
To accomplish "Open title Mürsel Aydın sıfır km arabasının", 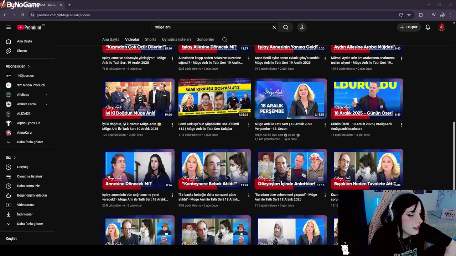I will click(363, 60).
